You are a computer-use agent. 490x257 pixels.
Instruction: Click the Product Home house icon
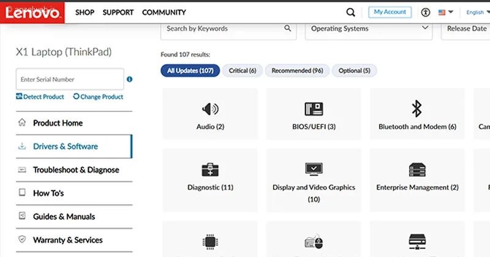[22, 122]
